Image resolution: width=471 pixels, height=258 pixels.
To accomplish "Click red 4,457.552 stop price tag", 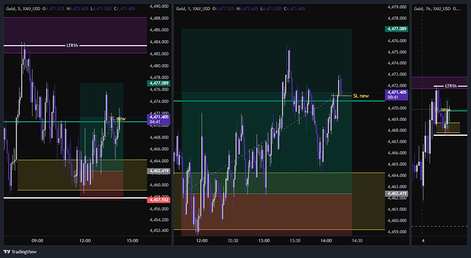I will click(x=158, y=200).
